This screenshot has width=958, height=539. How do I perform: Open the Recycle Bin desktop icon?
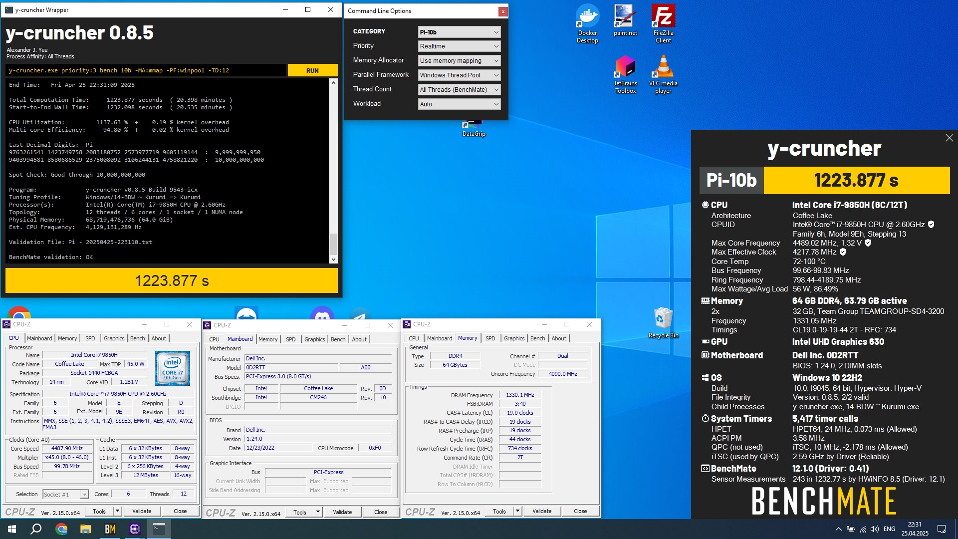(663, 323)
